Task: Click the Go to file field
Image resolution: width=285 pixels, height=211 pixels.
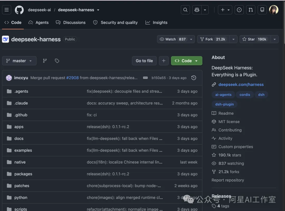Action: point(144,61)
